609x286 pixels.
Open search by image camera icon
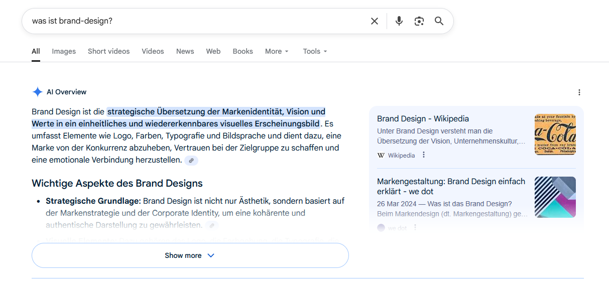pyautogui.click(x=419, y=21)
